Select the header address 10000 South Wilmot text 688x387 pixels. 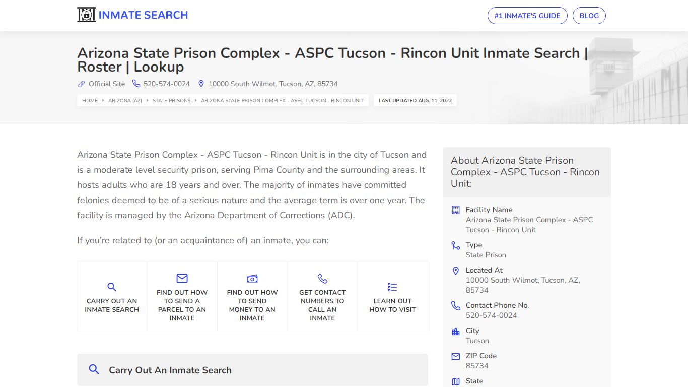(x=273, y=84)
